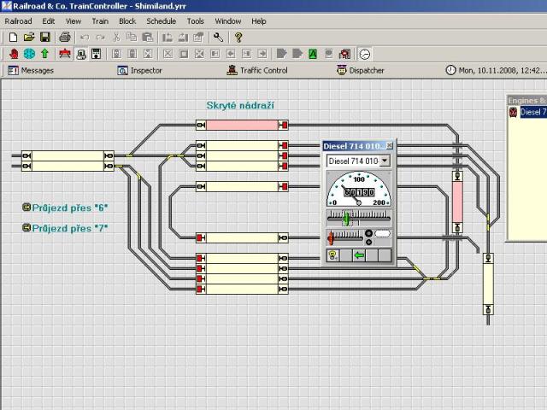Click the Cut scissors icon
547x410 pixels.
116,37
